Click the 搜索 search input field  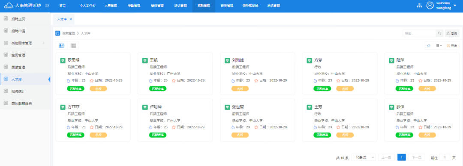click(419, 34)
